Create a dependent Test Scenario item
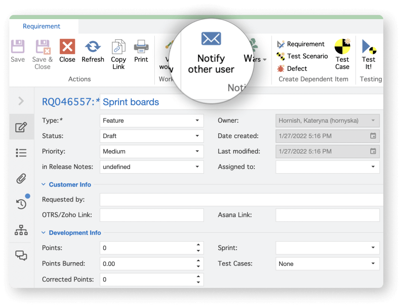Viewport: 402px width, 307px height. 302,56
